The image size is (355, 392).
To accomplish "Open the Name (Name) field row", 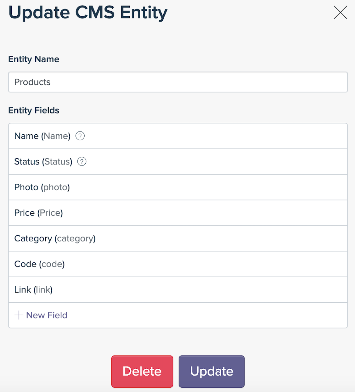I will [x=178, y=136].
